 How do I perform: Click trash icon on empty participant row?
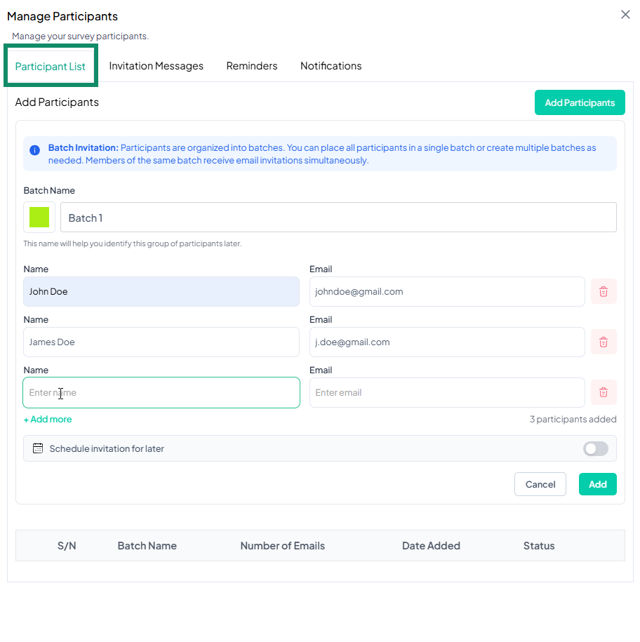tap(603, 393)
